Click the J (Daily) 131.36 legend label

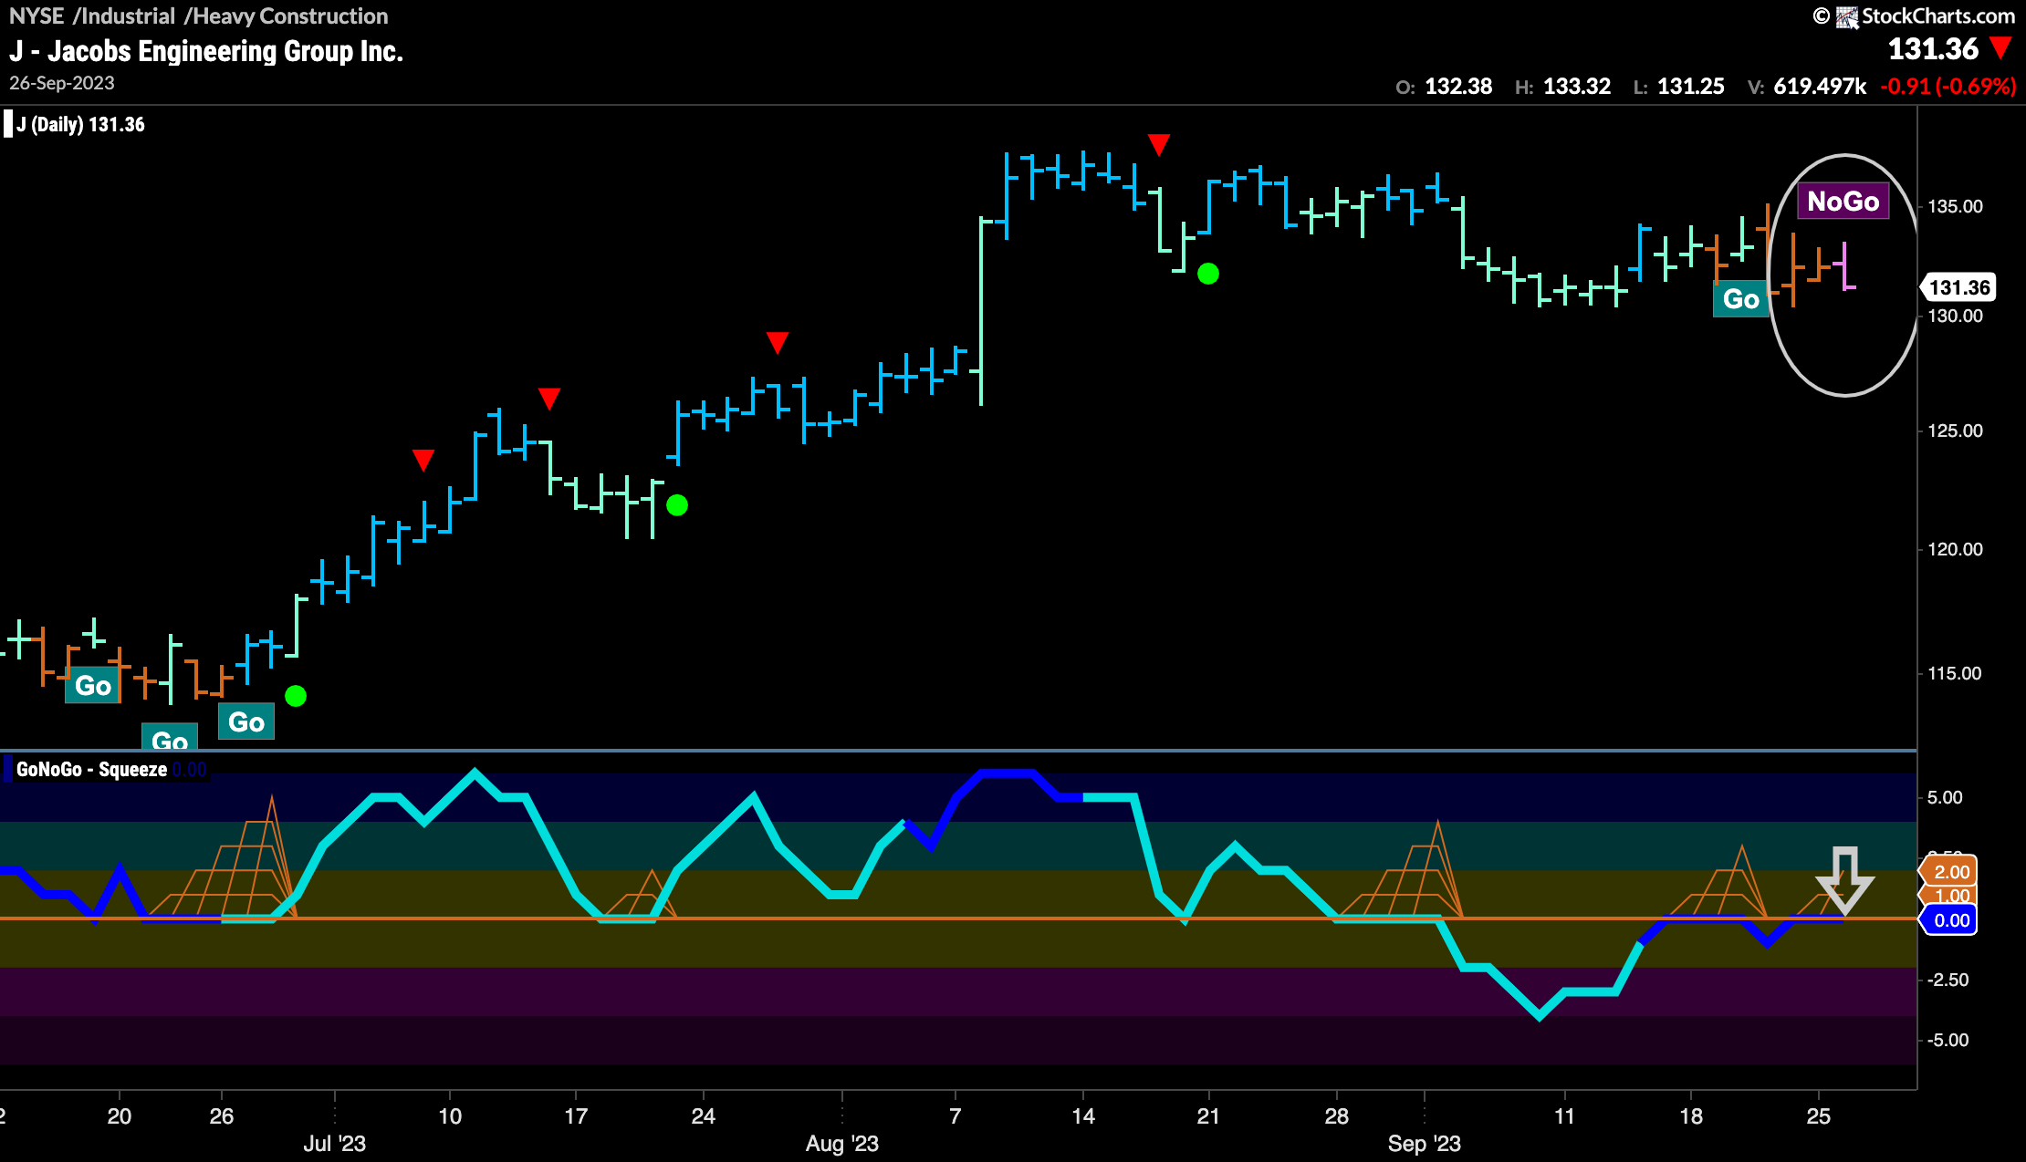[80, 125]
